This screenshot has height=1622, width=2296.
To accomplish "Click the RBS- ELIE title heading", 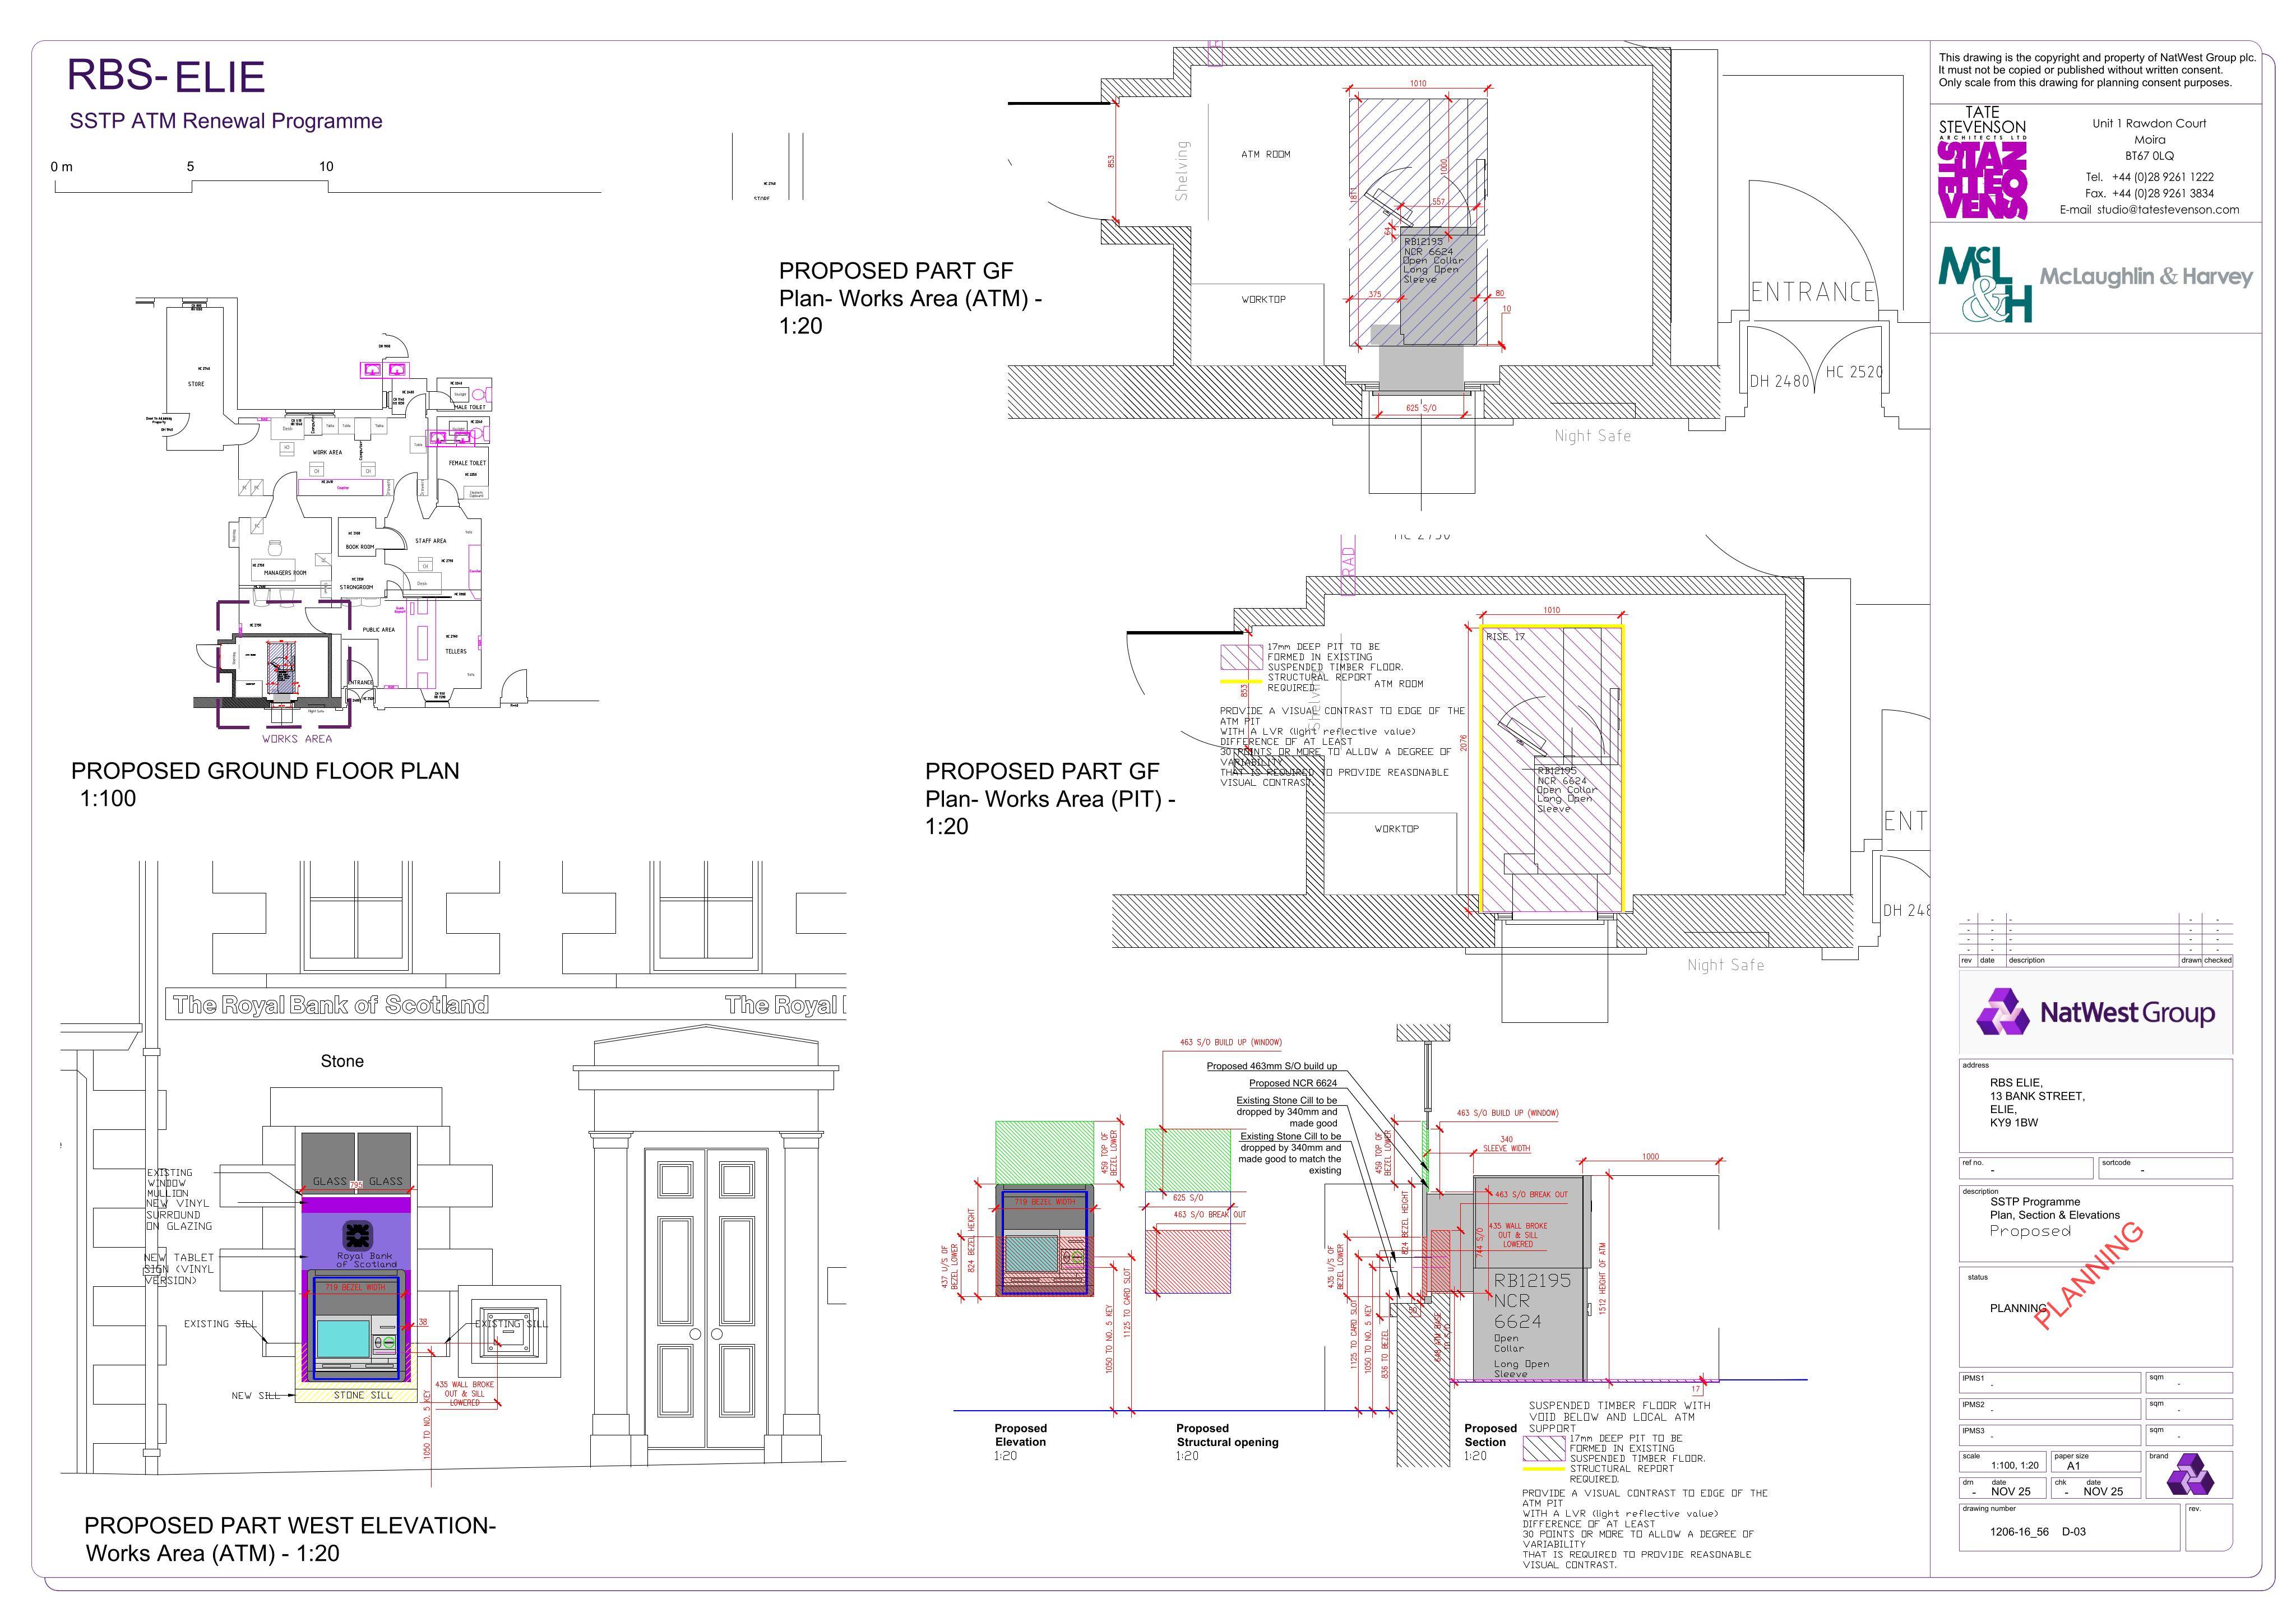I will coord(166,77).
